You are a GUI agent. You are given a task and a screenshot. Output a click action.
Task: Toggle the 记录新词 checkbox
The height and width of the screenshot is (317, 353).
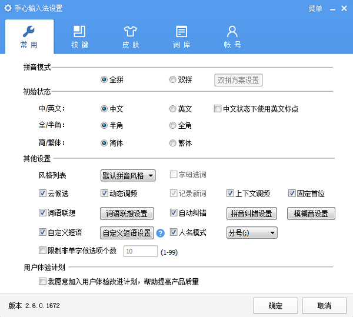pos(174,193)
